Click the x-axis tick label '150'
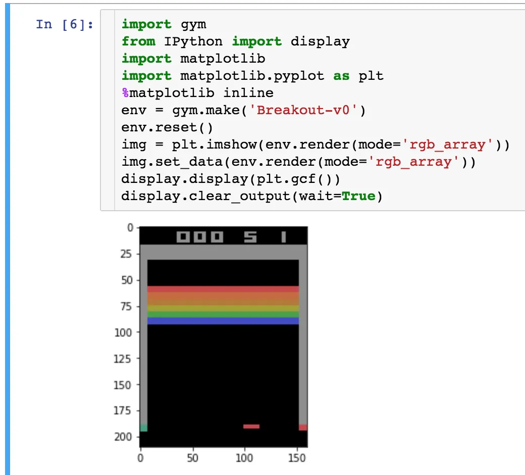525x475 pixels. 297,458
